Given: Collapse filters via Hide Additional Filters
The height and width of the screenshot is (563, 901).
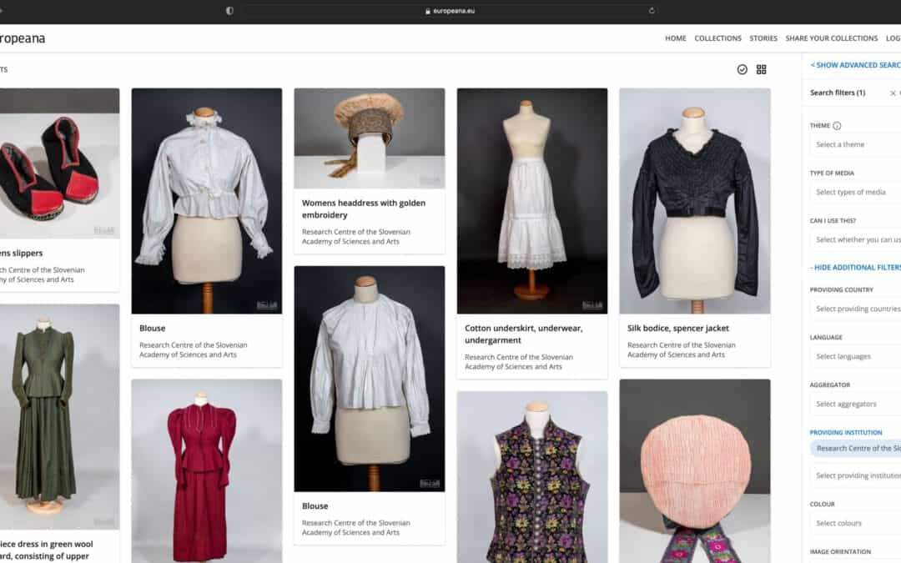Looking at the screenshot, I should [x=855, y=268].
